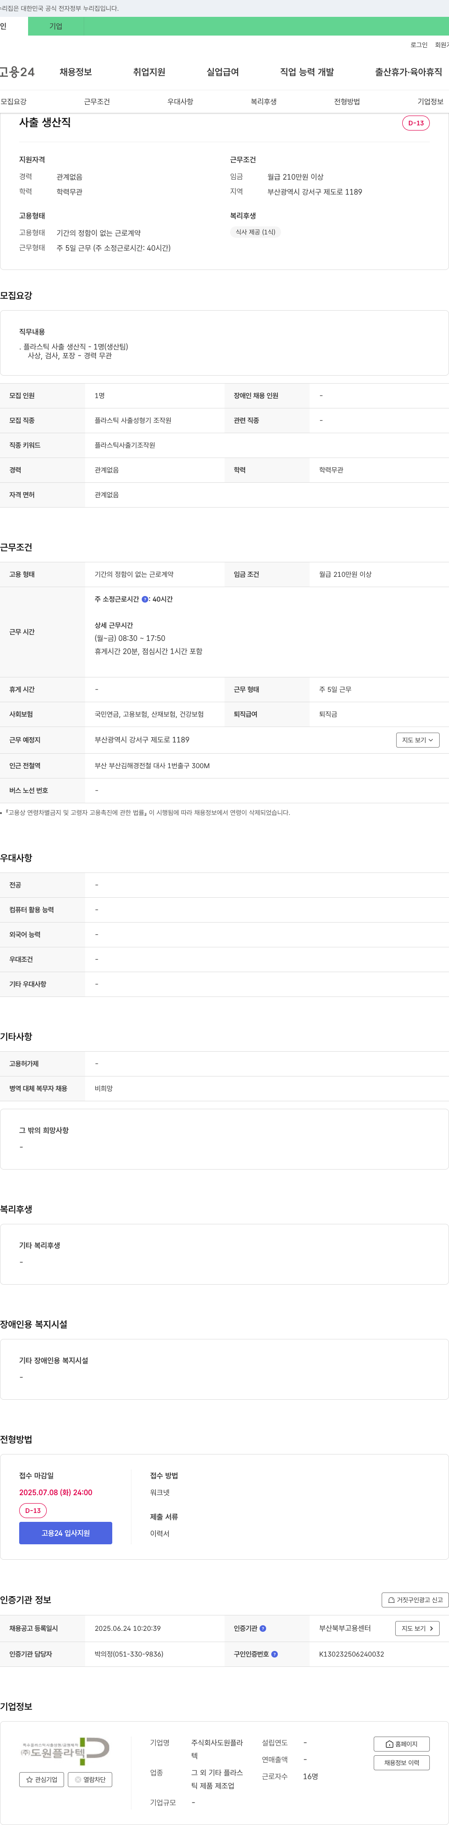
Task: Select the certification number K130232506240032
Action: pyautogui.click(x=351, y=1654)
